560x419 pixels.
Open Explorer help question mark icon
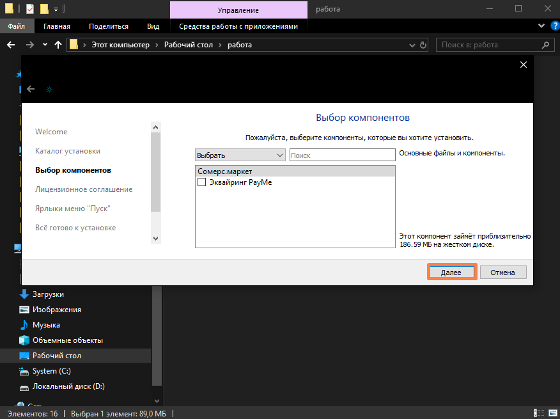[556, 26]
